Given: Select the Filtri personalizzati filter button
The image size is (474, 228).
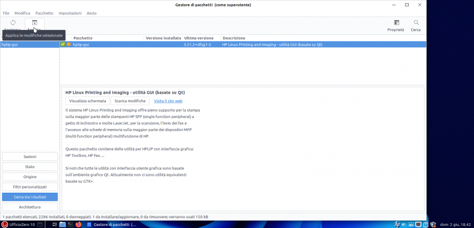Looking at the screenshot, I should pos(30,187).
